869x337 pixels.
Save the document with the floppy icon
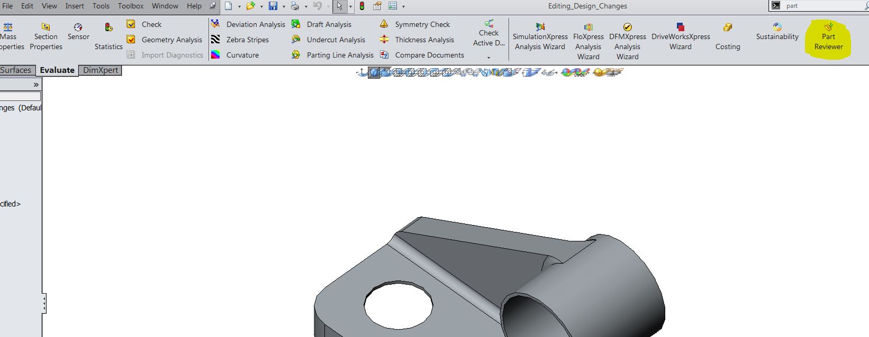[273, 6]
